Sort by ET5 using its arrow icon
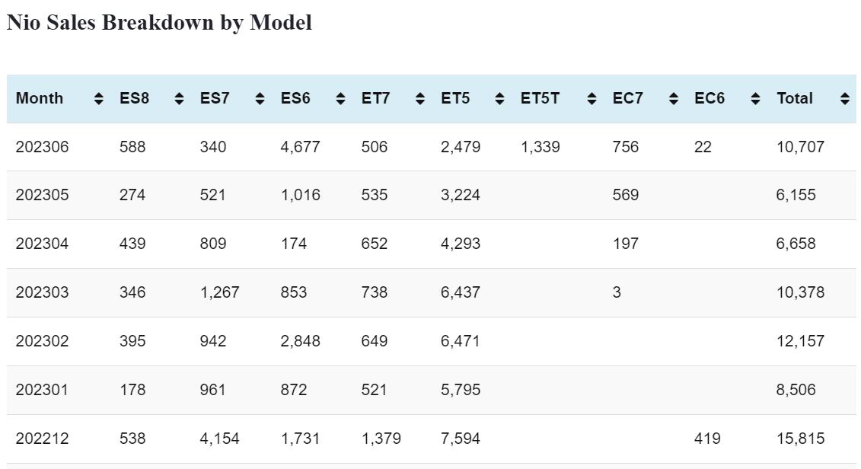Image resolution: width=861 pixels, height=469 pixels. (500, 99)
